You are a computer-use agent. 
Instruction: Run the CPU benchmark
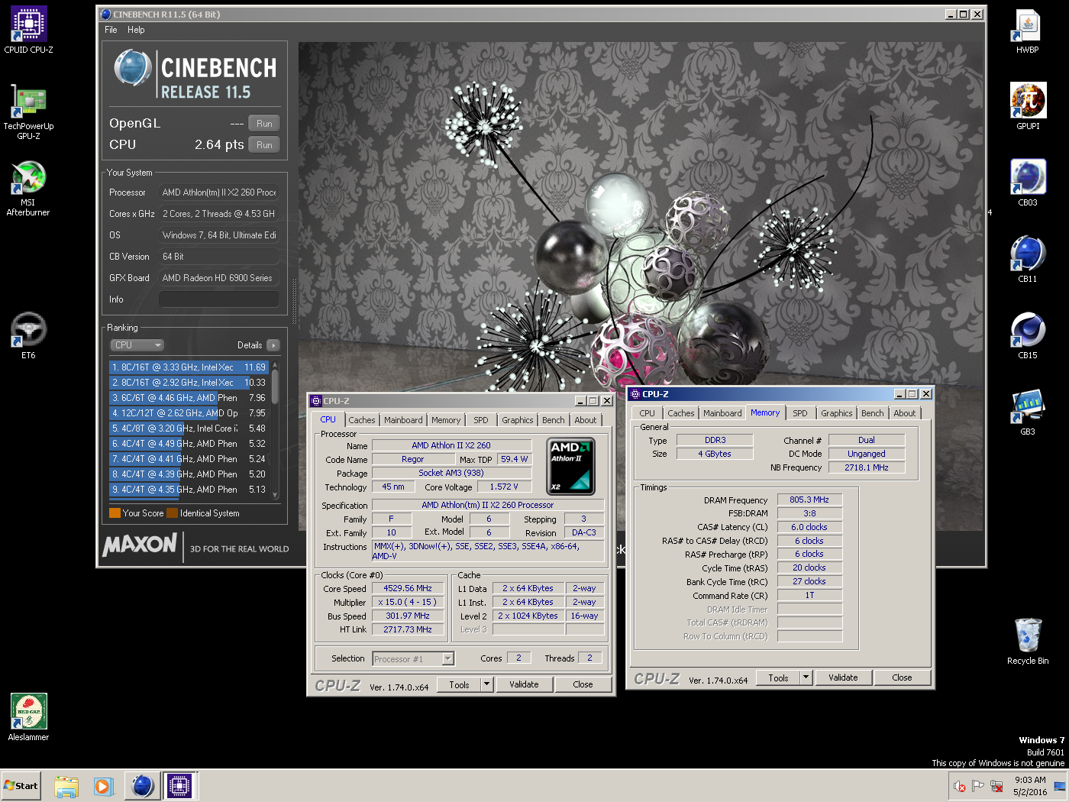pyautogui.click(x=264, y=145)
